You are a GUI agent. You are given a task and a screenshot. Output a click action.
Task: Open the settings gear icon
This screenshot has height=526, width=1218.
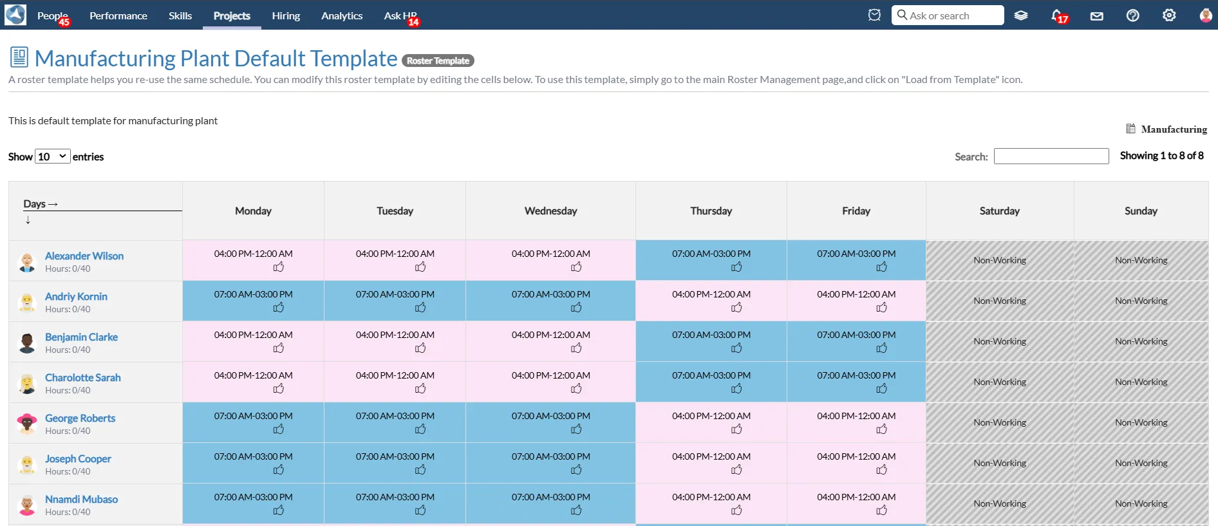pyautogui.click(x=1169, y=15)
